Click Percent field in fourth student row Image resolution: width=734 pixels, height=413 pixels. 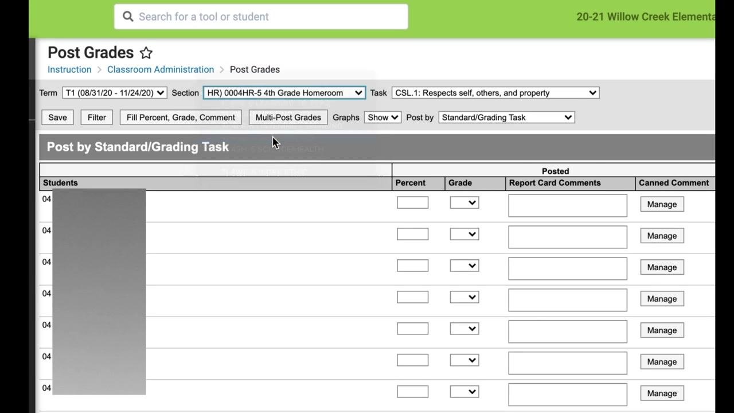pyautogui.click(x=412, y=297)
